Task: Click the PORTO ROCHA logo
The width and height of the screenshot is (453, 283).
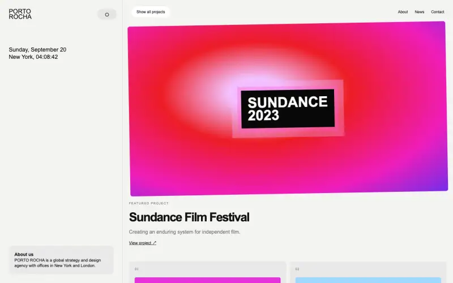Action: (20, 14)
